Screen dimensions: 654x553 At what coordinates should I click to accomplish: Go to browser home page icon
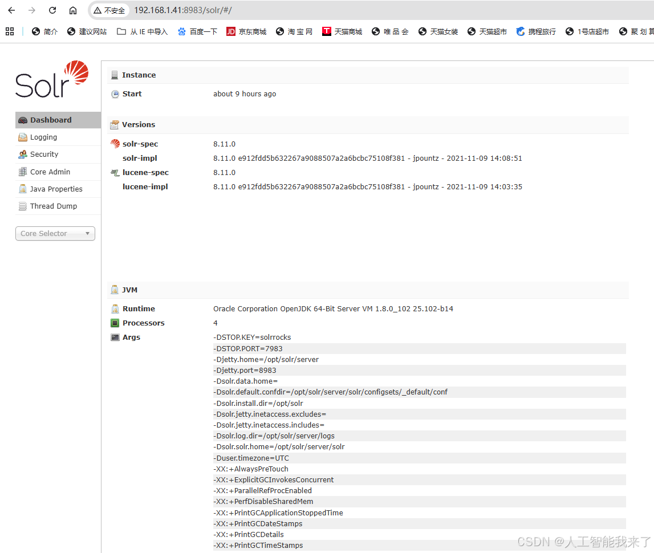tap(73, 10)
